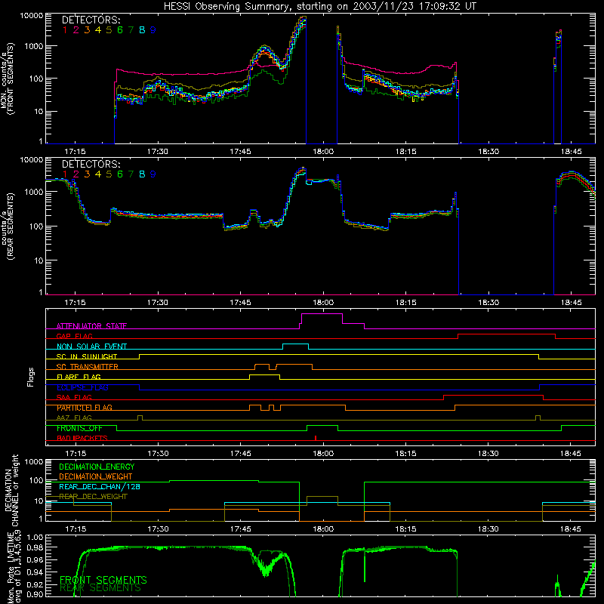
Task: Click 17:30 tick label under front segments plot
Action: coord(158,152)
